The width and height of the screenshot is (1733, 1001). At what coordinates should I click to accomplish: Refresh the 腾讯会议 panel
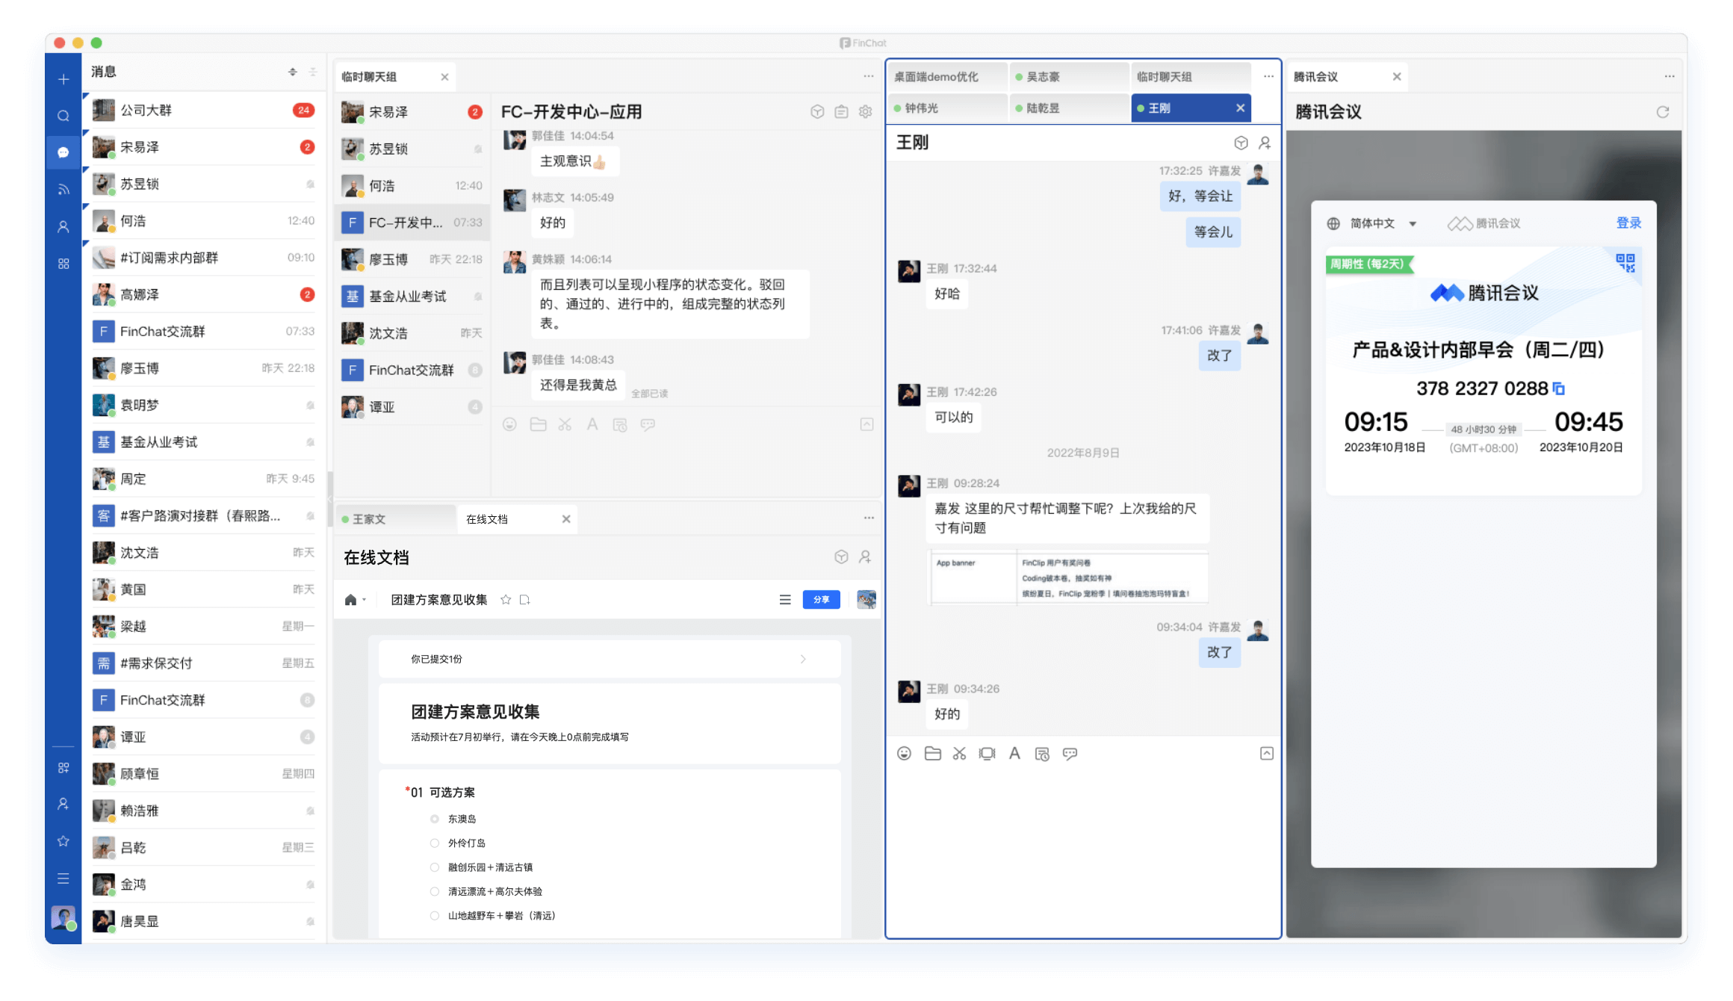(1662, 112)
